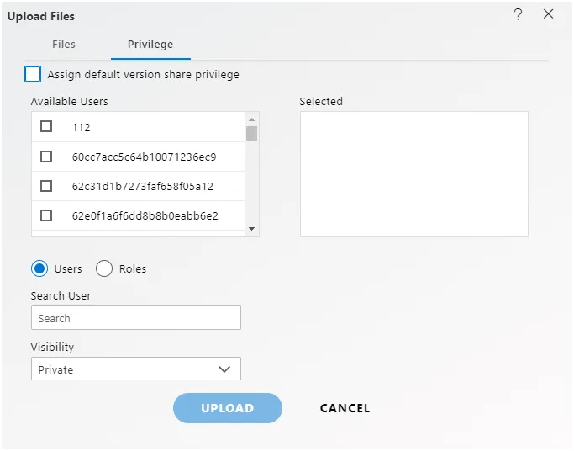The width and height of the screenshot is (574, 451).
Task: Expand Visibility using the chevron arrow
Action: 224,369
